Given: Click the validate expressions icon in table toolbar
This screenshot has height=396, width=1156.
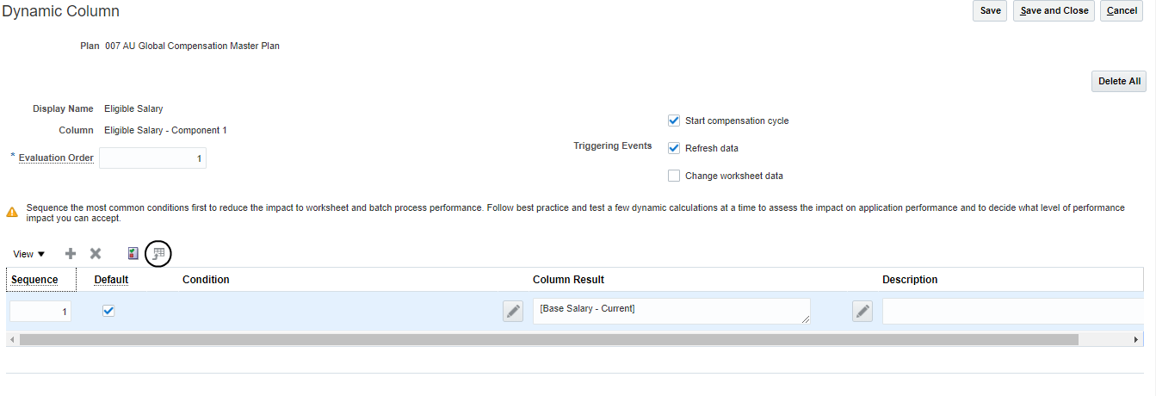Looking at the screenshot, I should coord(133,254).
